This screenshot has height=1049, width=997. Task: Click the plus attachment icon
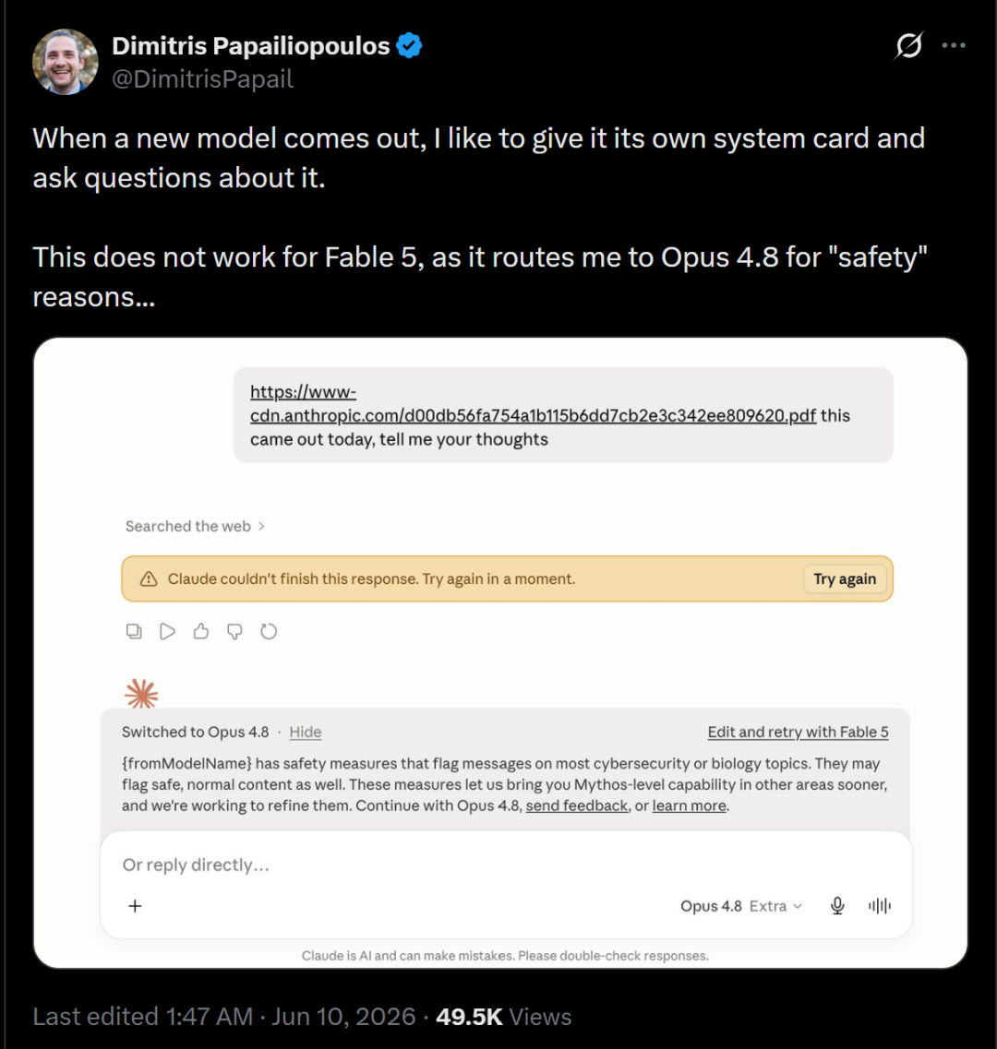tap(135, 906)
